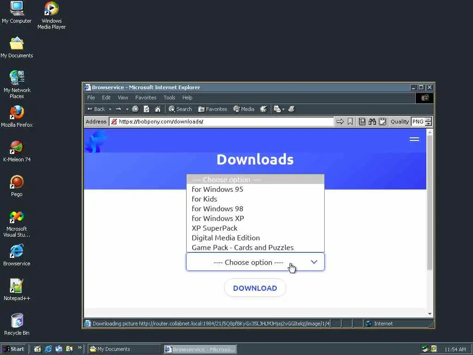Click the Forward button dropdown arrow
Screen dimensions: 473x355
pos(127,109)
